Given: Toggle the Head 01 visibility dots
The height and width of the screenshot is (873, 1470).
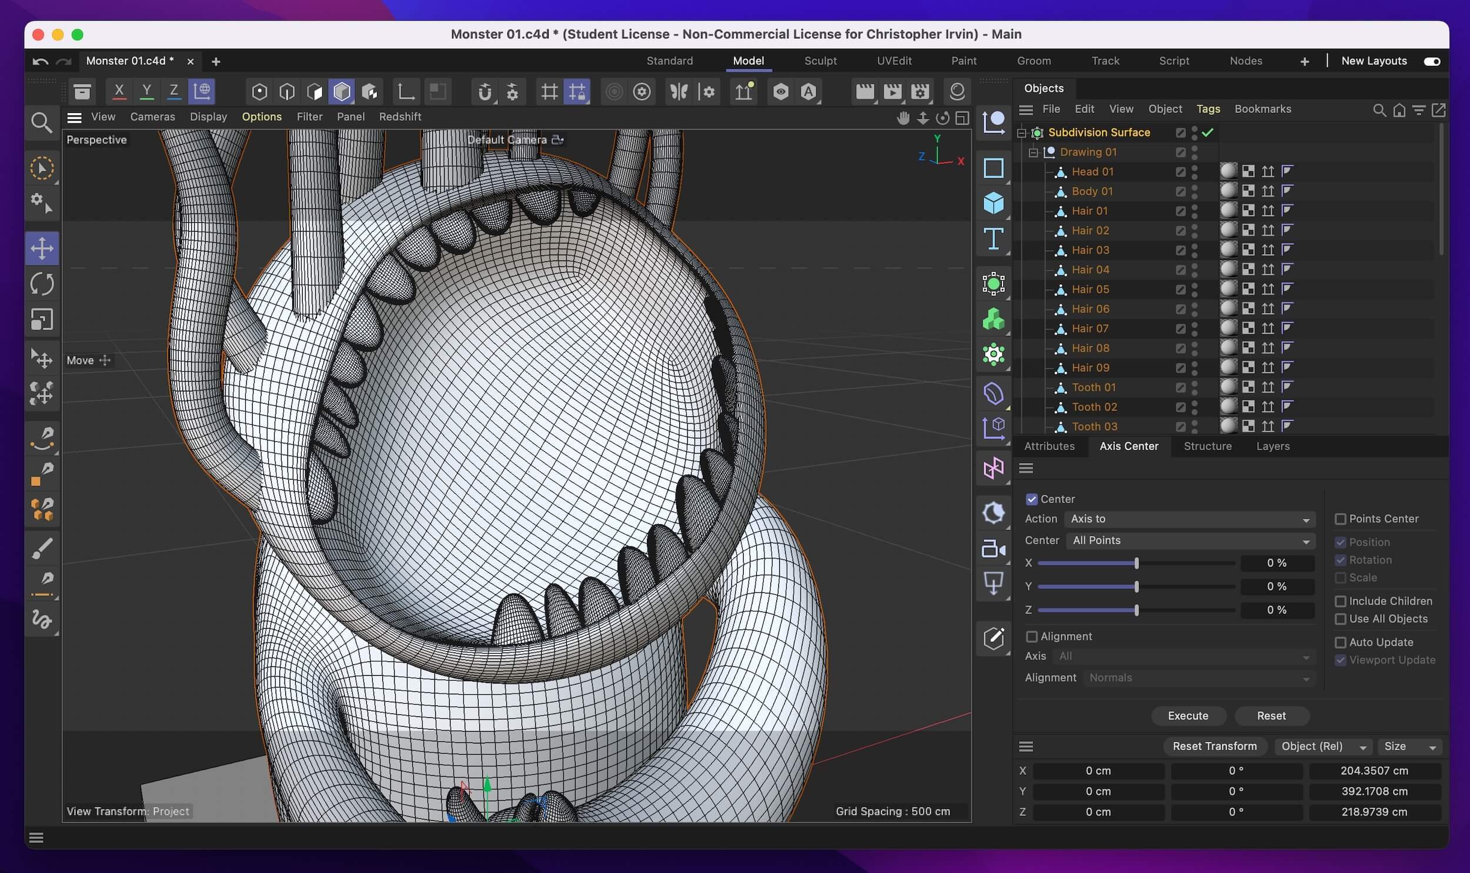Looking at the screenshot, I should point(1194,172).
